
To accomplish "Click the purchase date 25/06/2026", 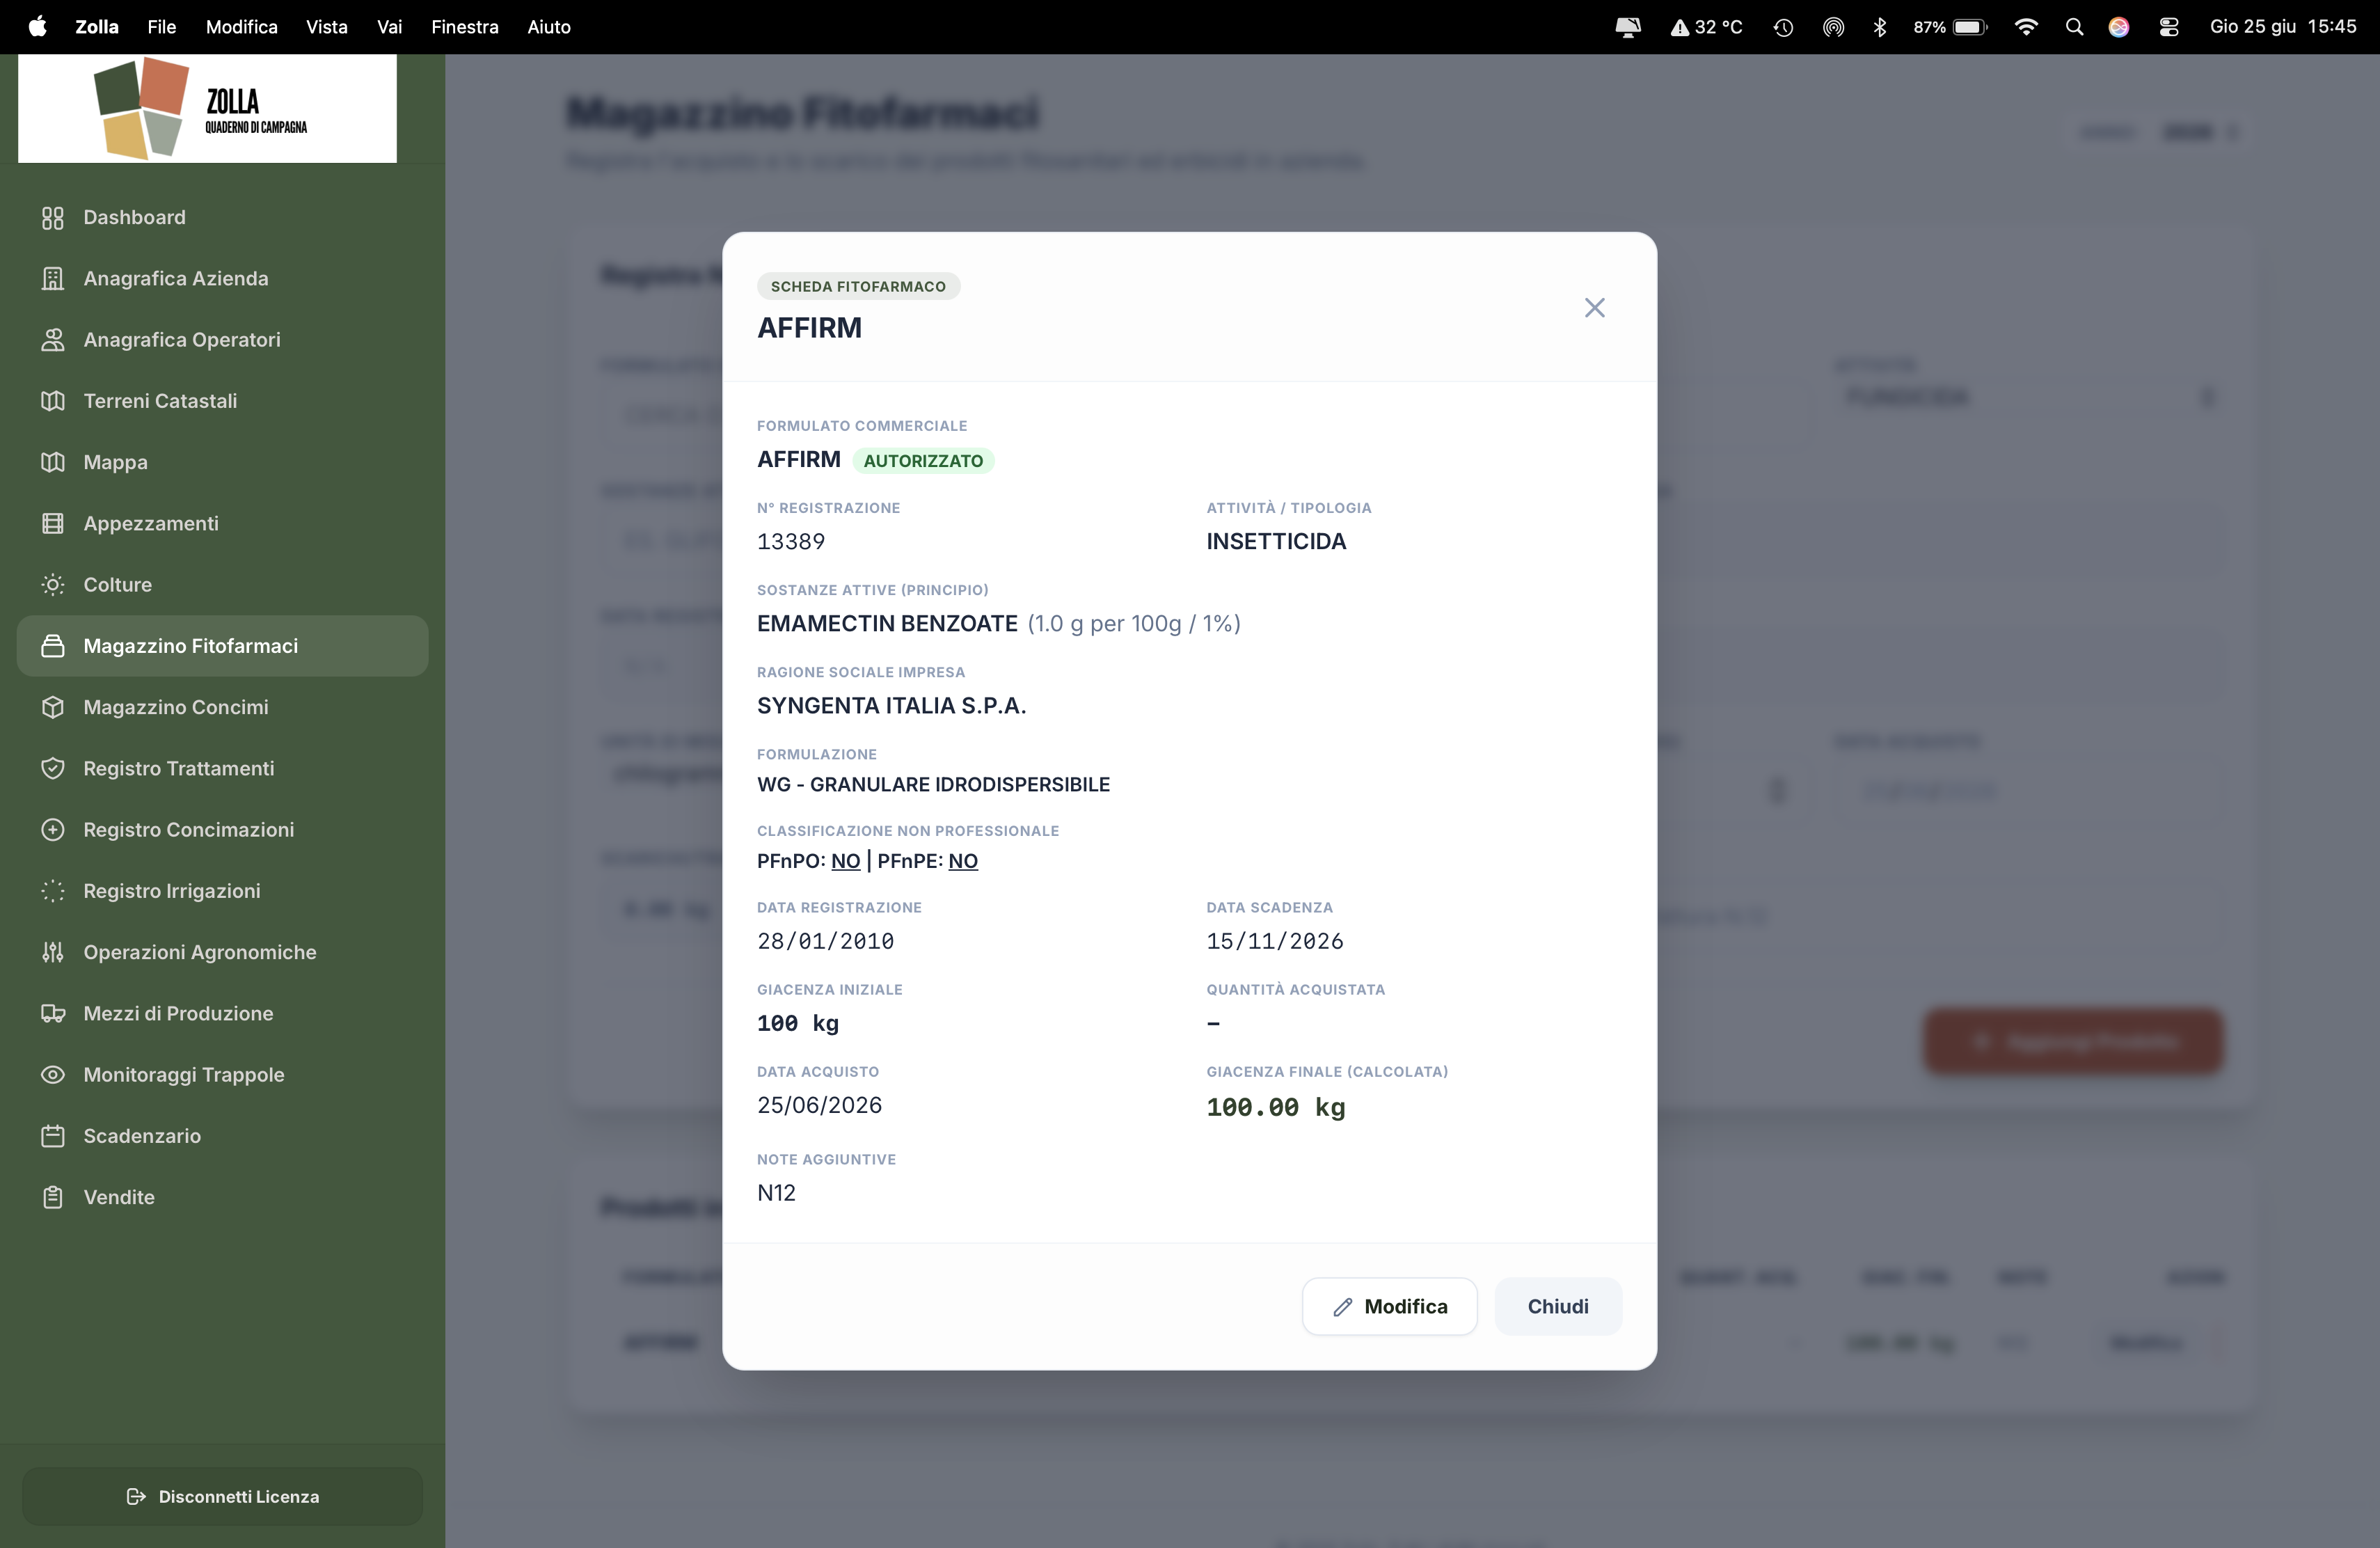I will tap(820, 1105).
